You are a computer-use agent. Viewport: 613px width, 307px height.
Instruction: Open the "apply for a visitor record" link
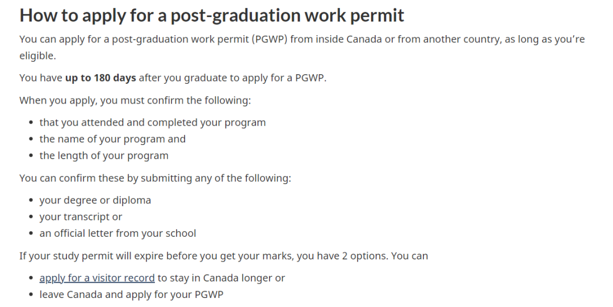click(97, 278)
